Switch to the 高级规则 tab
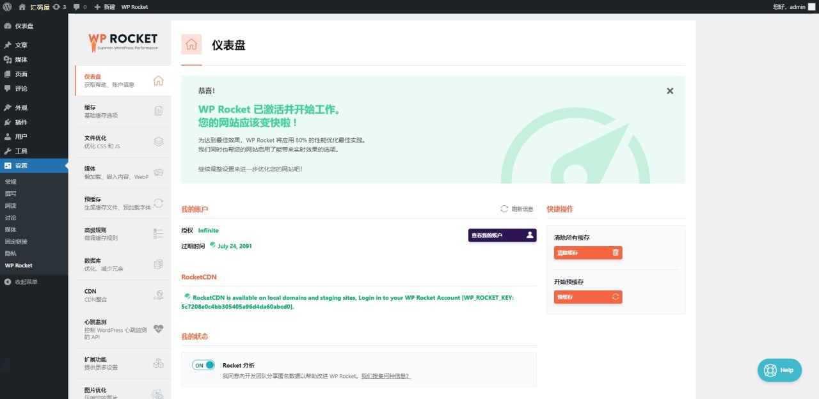This screenshot has width=819, height=399. [123, 234]
